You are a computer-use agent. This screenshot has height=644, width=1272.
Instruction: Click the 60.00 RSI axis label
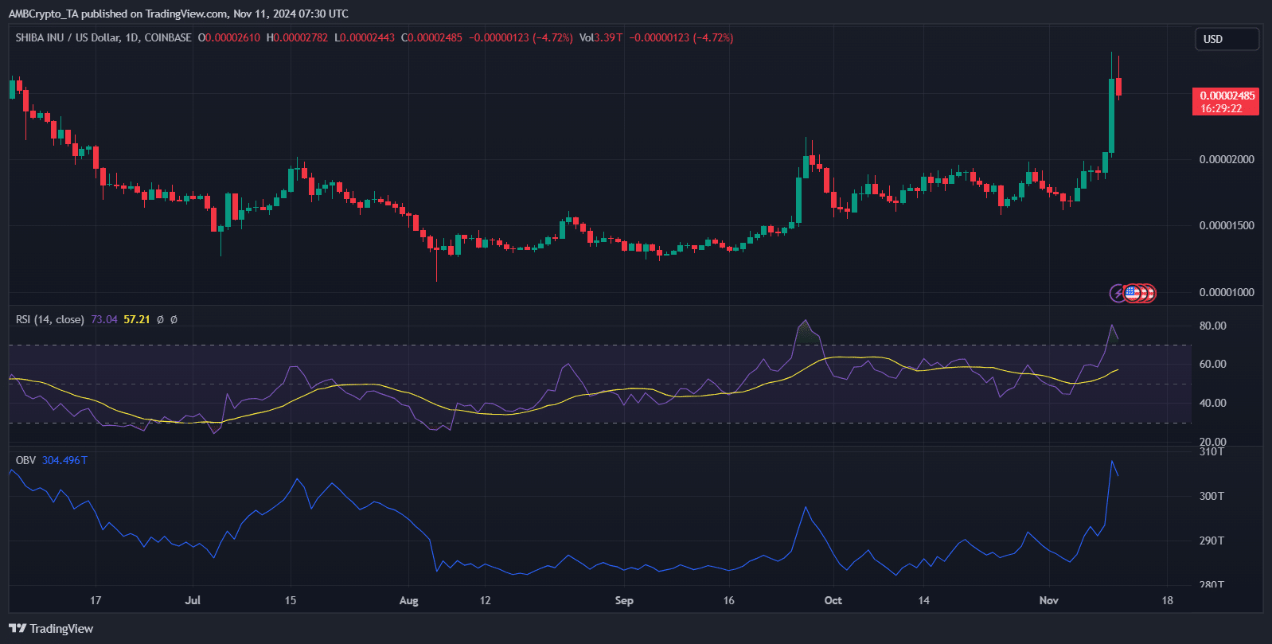(1213, 364)
